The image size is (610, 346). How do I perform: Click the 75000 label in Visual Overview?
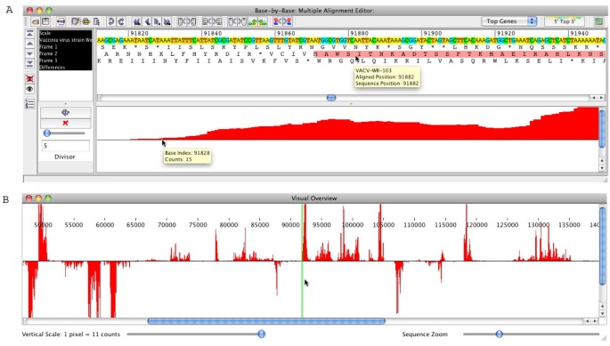tap(198, 225)
